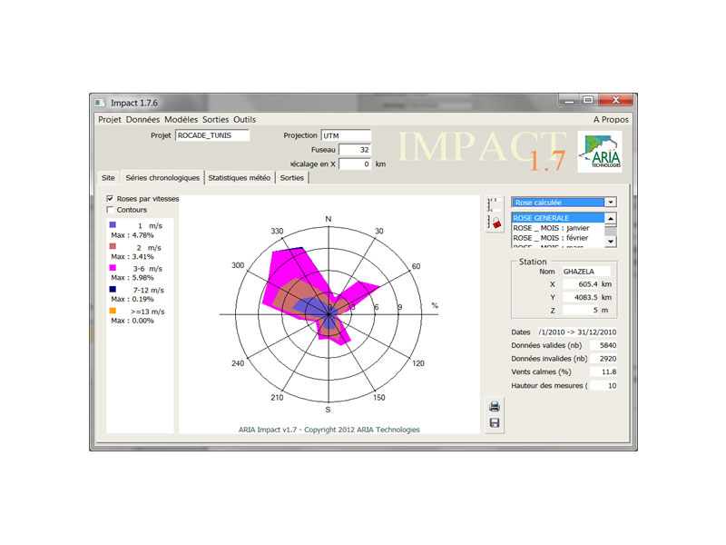Go to the Sorties tab
Viewport: 726px width, 545px height.
(291, 177)
